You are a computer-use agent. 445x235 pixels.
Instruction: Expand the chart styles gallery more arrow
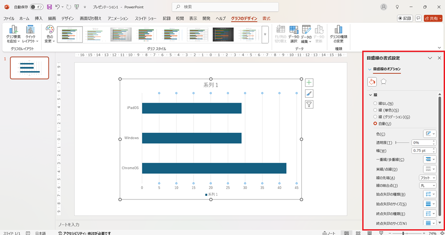pos(265,35)
